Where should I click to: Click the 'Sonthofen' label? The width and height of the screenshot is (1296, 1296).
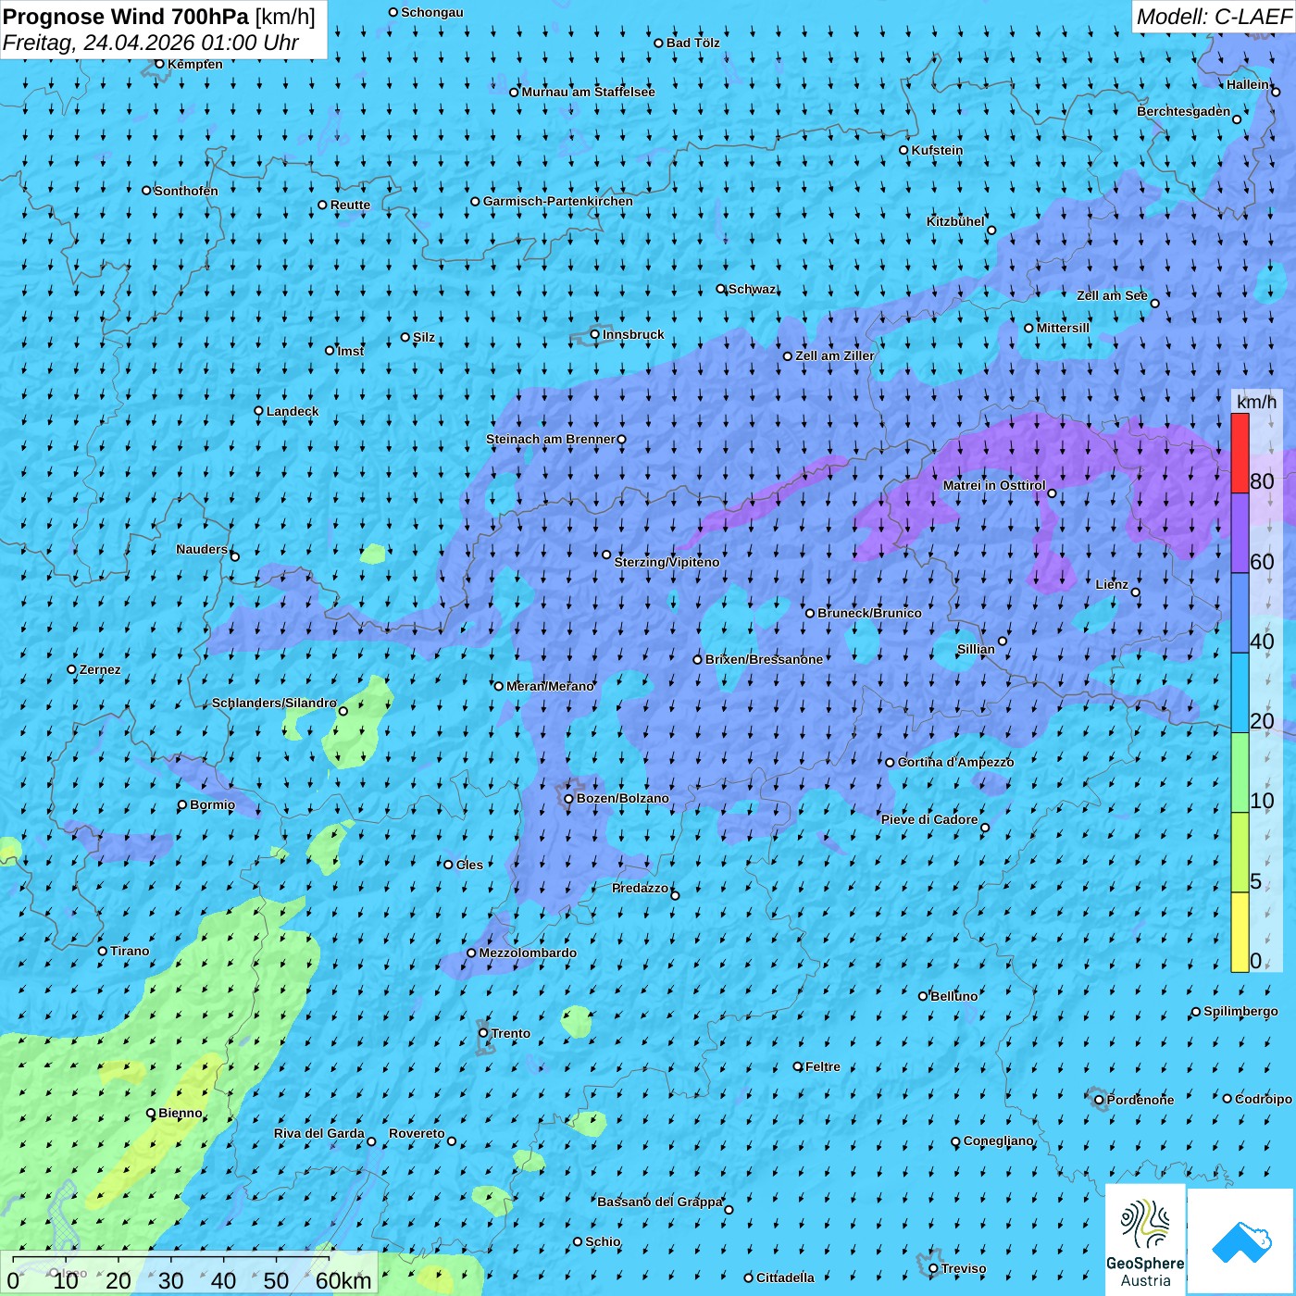pyautogui.click(x=186, y=191)
